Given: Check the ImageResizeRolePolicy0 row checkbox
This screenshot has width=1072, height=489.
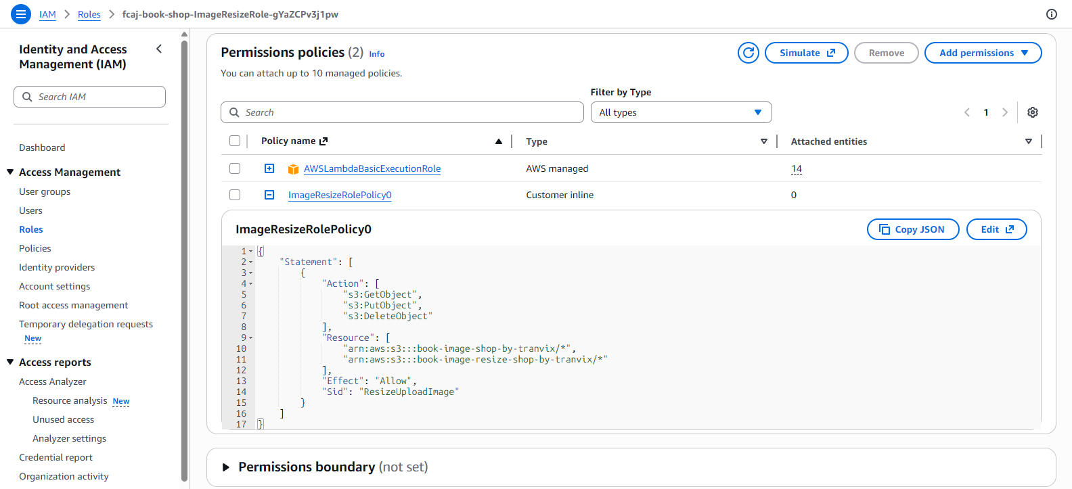Looking at the screenshot, I should click(235, 195).
